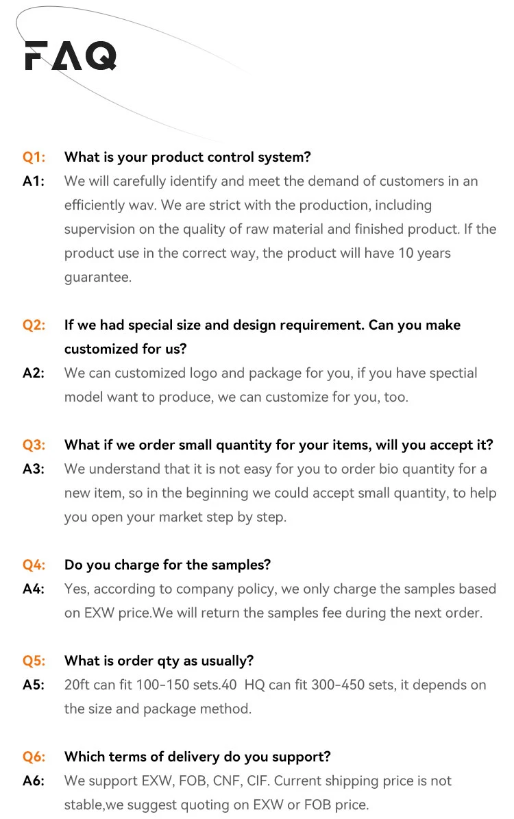
Task: Click the A3 answer label
Action: [34, 469]
